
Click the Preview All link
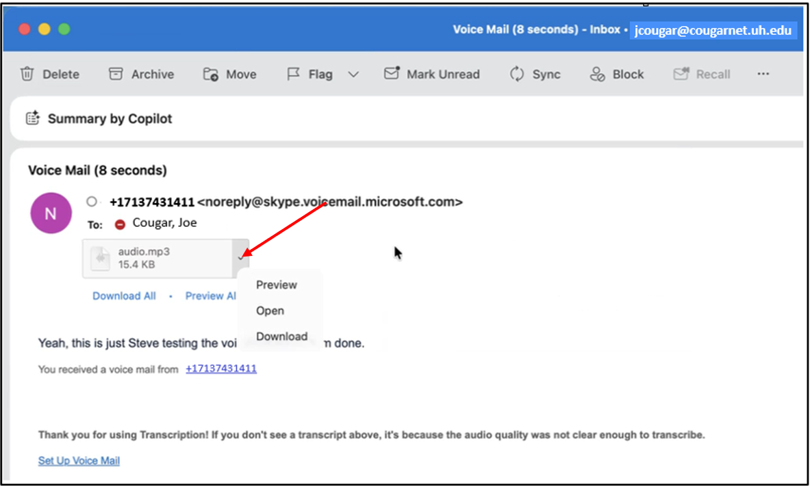211,295
